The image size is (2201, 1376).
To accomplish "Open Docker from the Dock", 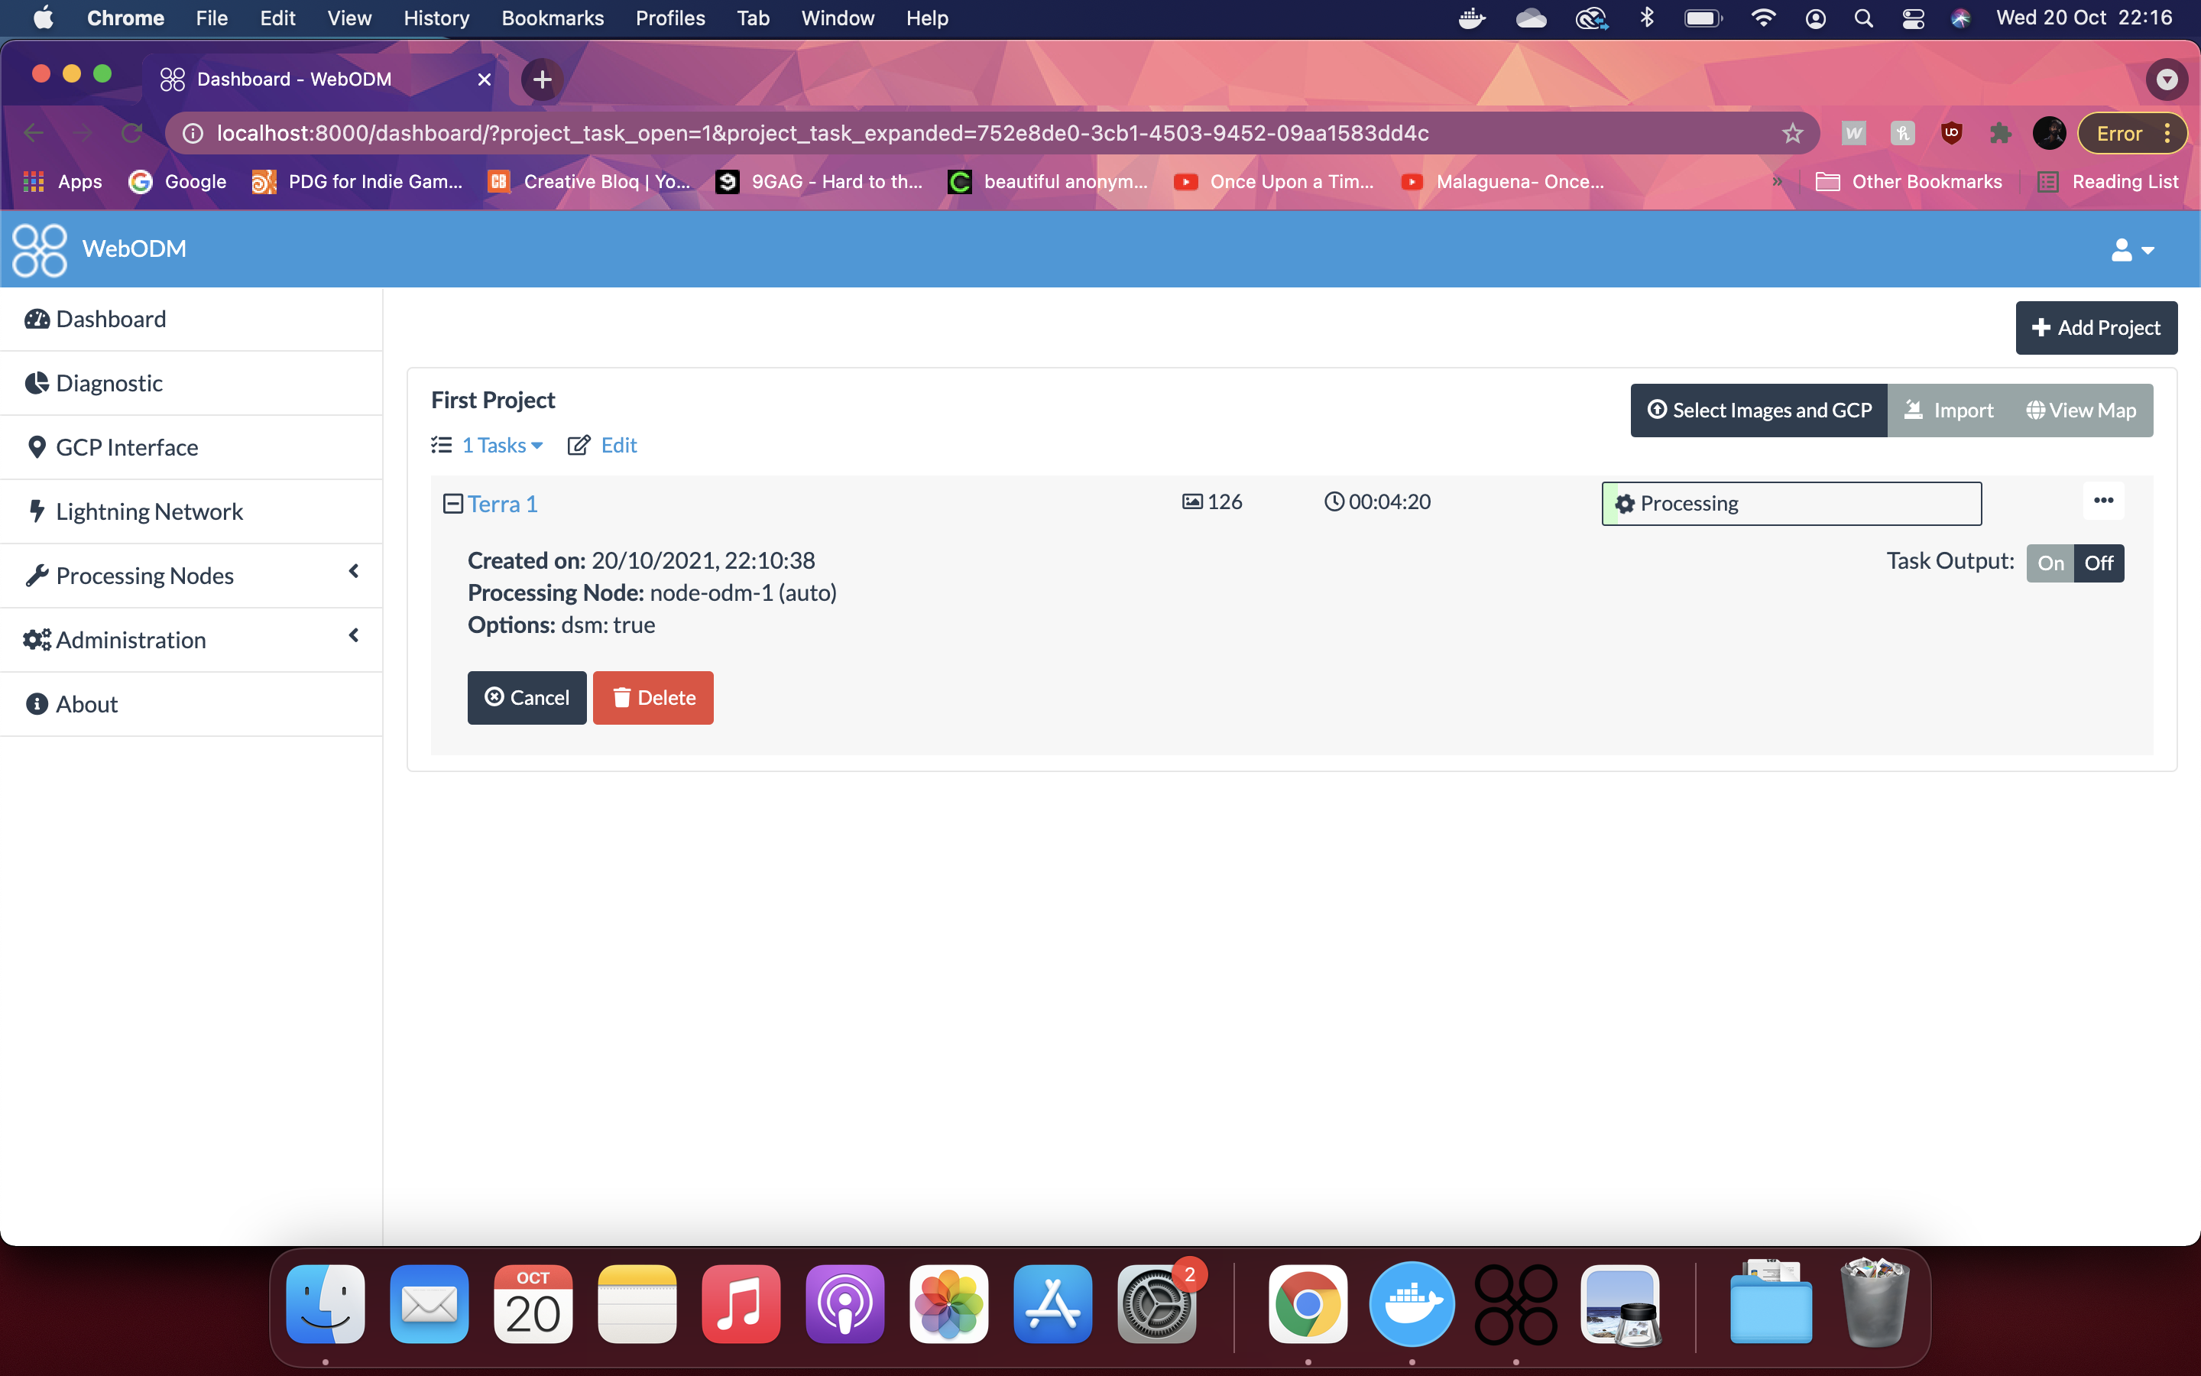I will pos(1412,1304).
